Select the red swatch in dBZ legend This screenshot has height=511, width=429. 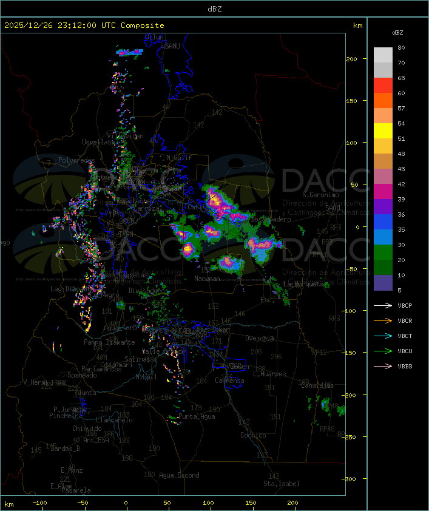click(x=383, y=85)
